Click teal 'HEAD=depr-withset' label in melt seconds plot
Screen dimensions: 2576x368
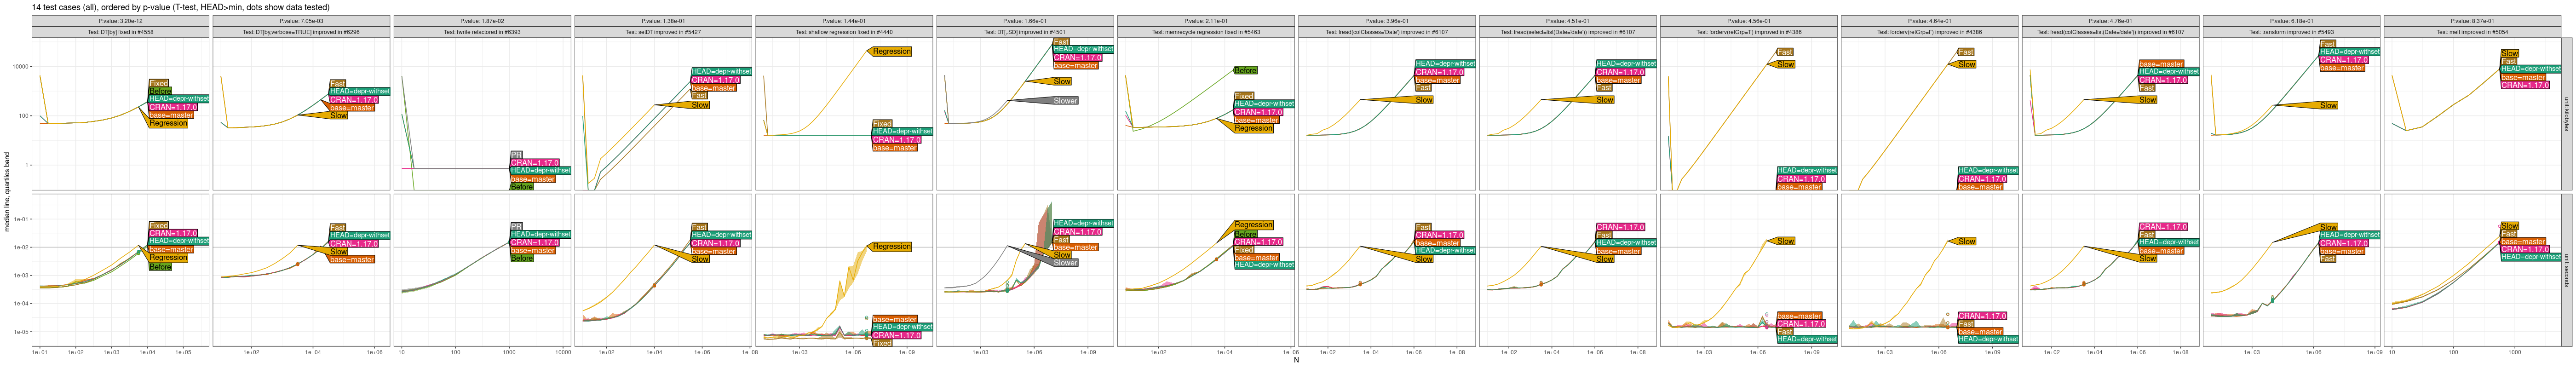2531,257
